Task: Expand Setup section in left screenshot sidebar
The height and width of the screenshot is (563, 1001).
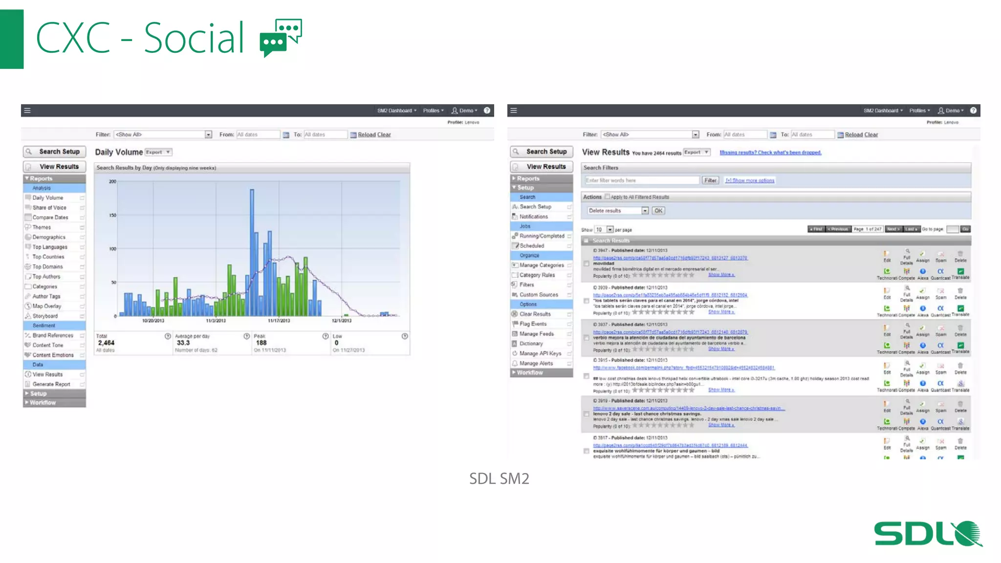Action: click(54, 393)
